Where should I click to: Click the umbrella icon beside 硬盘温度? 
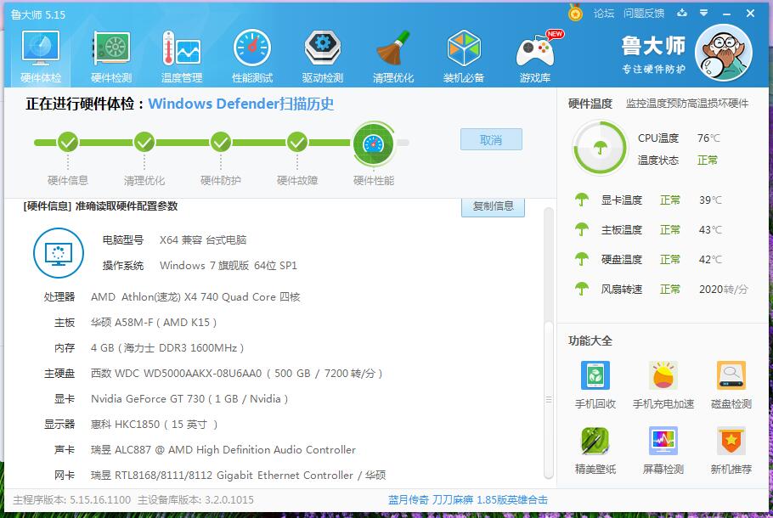click(x=582, y=259)
